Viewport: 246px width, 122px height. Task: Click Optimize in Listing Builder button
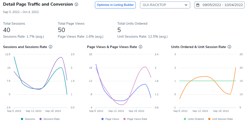click(115, 5)
